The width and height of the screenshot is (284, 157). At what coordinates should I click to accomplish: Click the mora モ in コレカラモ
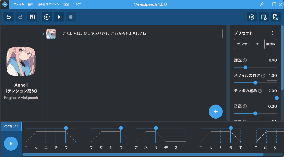pos(241,148)
